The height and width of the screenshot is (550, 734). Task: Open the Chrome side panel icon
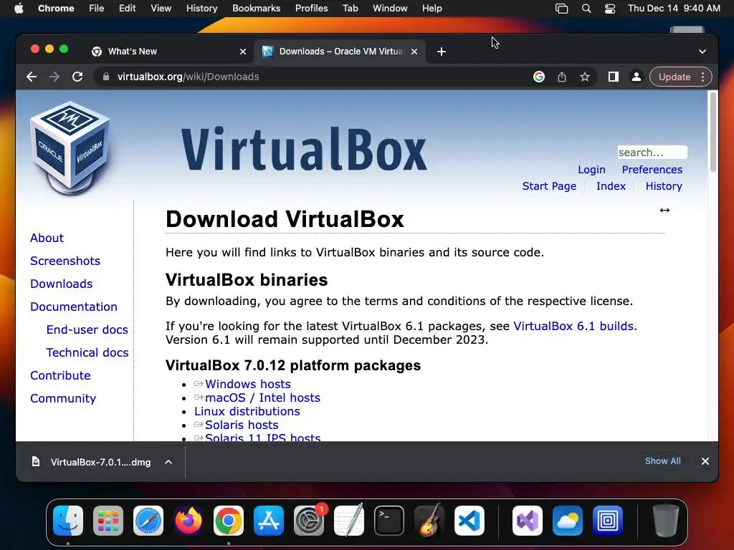[614, 77]
